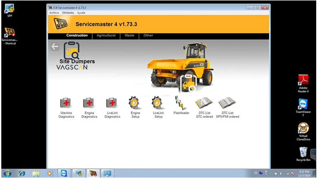This screenshot has width=317, height=178.
Task: Switch to the Waste tab
Action: pos(130,35)
